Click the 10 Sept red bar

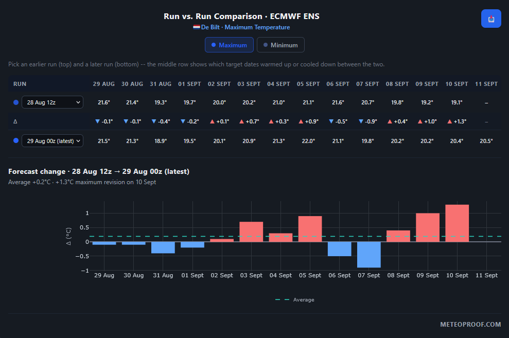[457, 223]
